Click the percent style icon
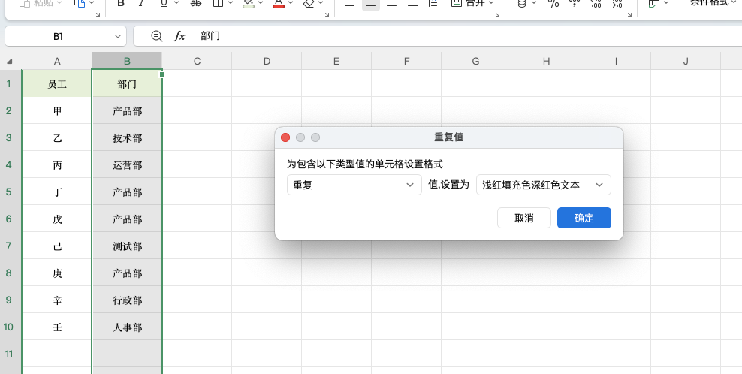The width and height of the screenshot is (742, 374). pos(553,3)
